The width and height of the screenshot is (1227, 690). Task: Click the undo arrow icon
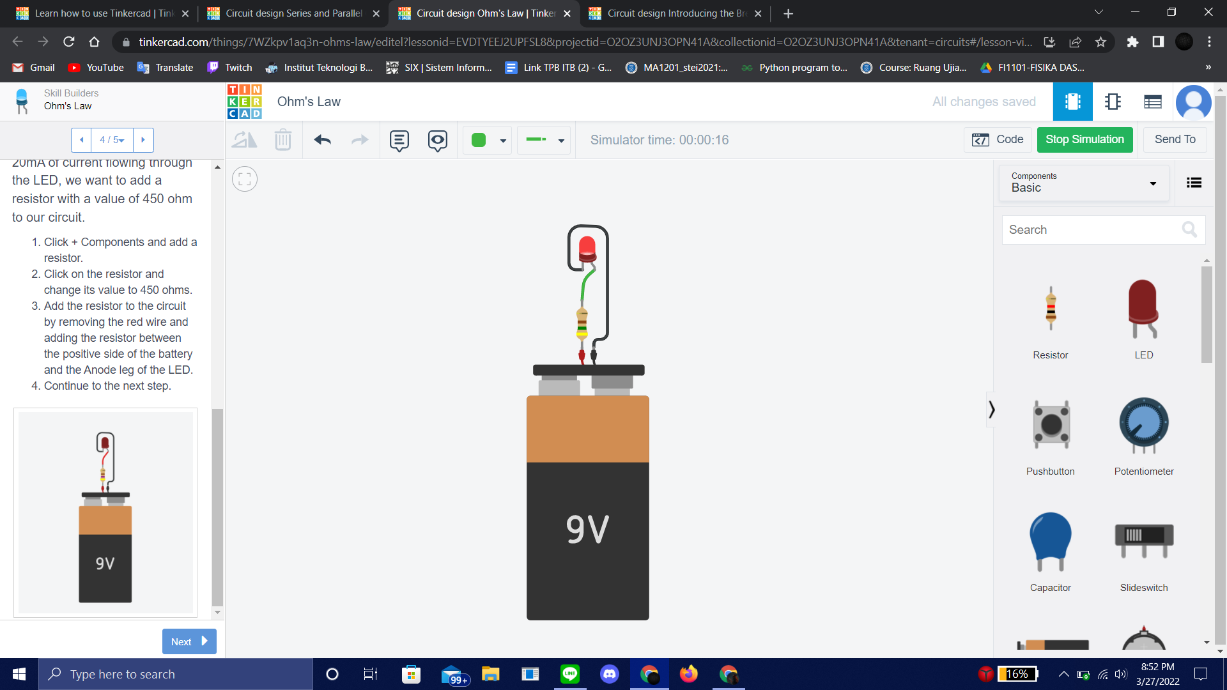click(322, 140)
